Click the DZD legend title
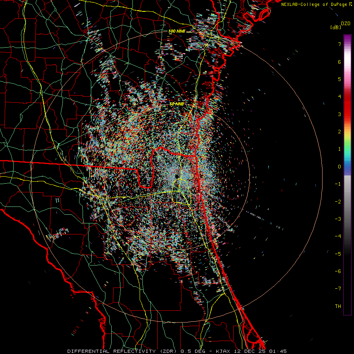 tap(346, 24)
